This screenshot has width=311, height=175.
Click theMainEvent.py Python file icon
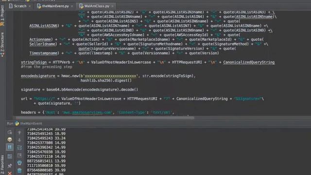tap(39, 6)
